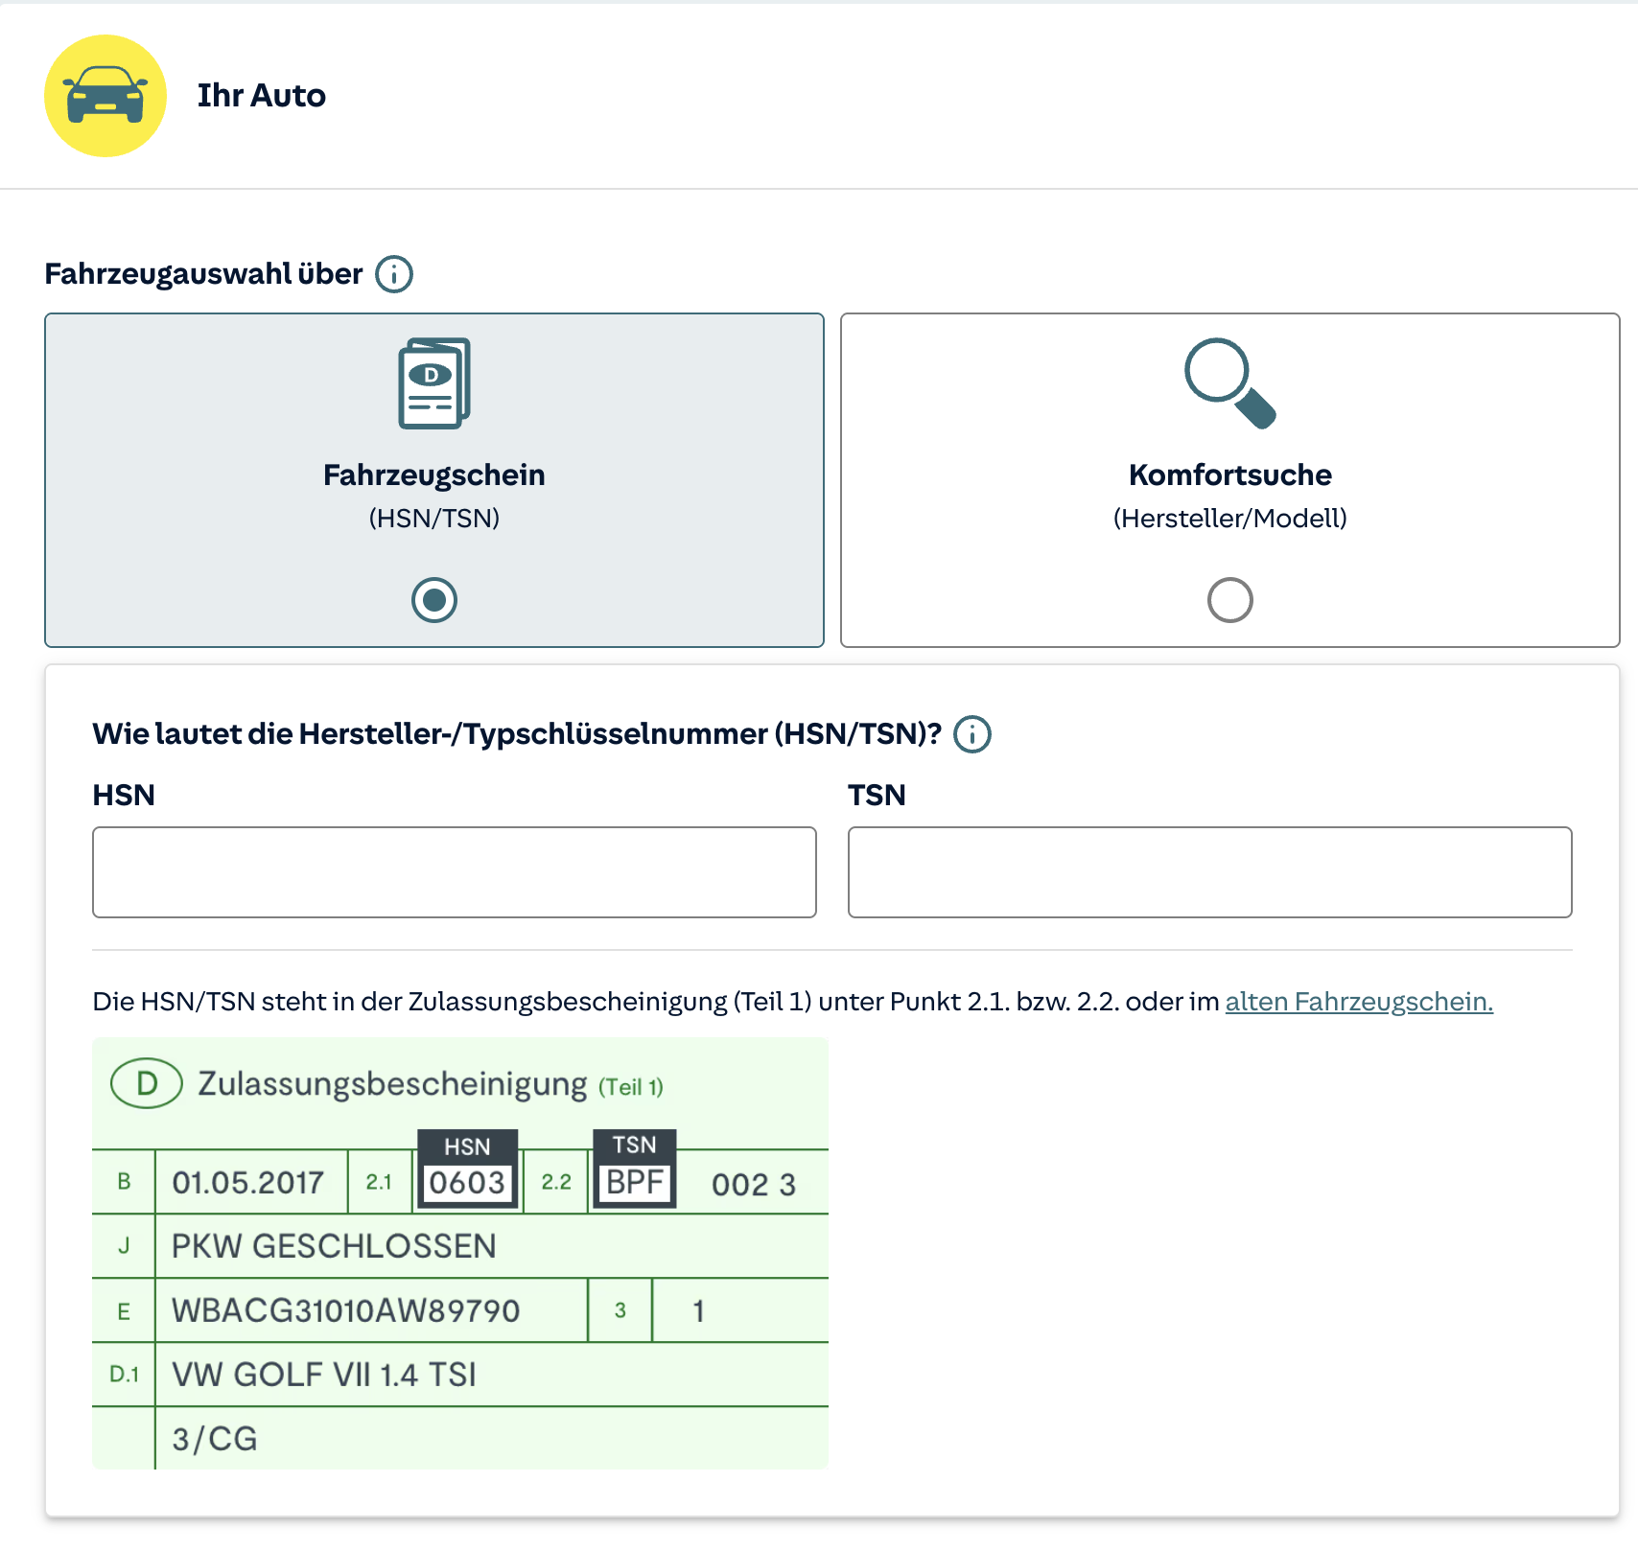The width and height of the screenshot is (1638, 1551).
Task: Click the Ihr Auto heading
Action: [x=262, y=96]
